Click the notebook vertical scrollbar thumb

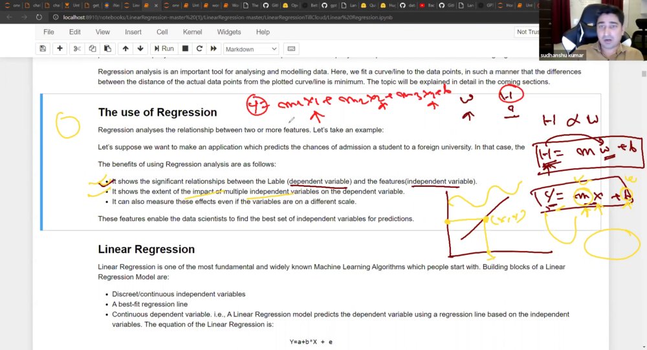pos(644,74)
